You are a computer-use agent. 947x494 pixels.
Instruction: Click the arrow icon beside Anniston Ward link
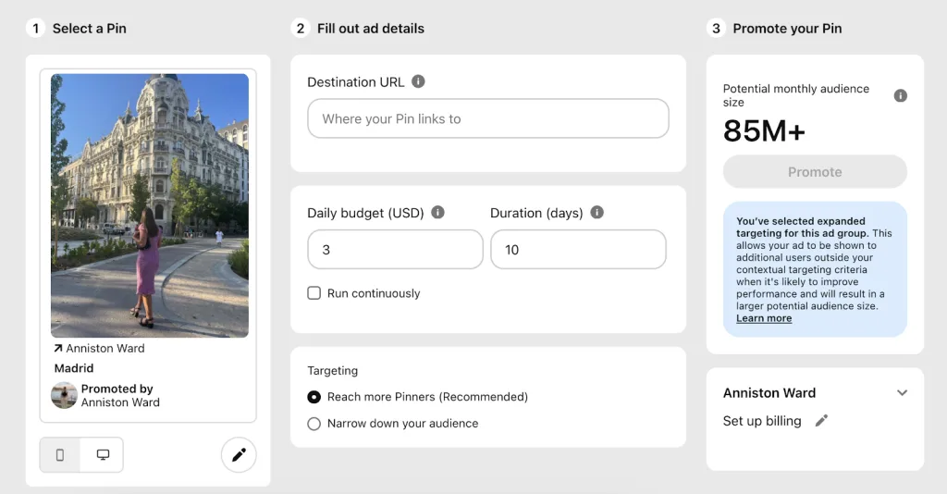(x=58, y=349)
